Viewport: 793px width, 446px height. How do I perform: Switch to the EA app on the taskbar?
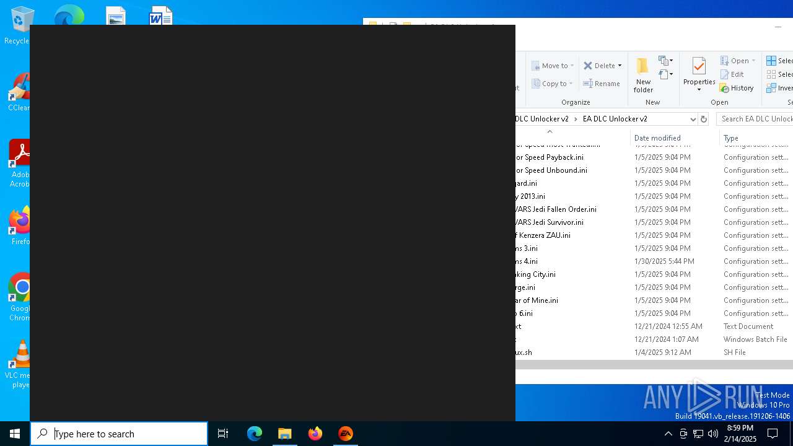pyautogui.click(x=346, y=434)
